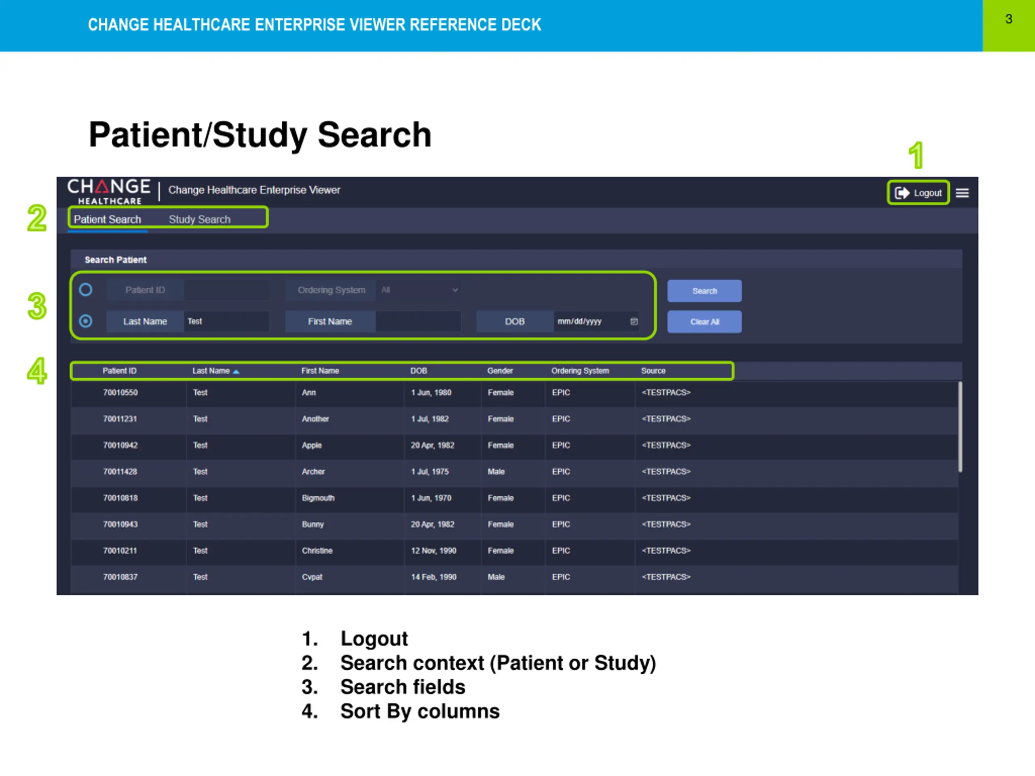Click the First Name input field
Screen dimensions: 1035x776
click(x=419, y=321)
